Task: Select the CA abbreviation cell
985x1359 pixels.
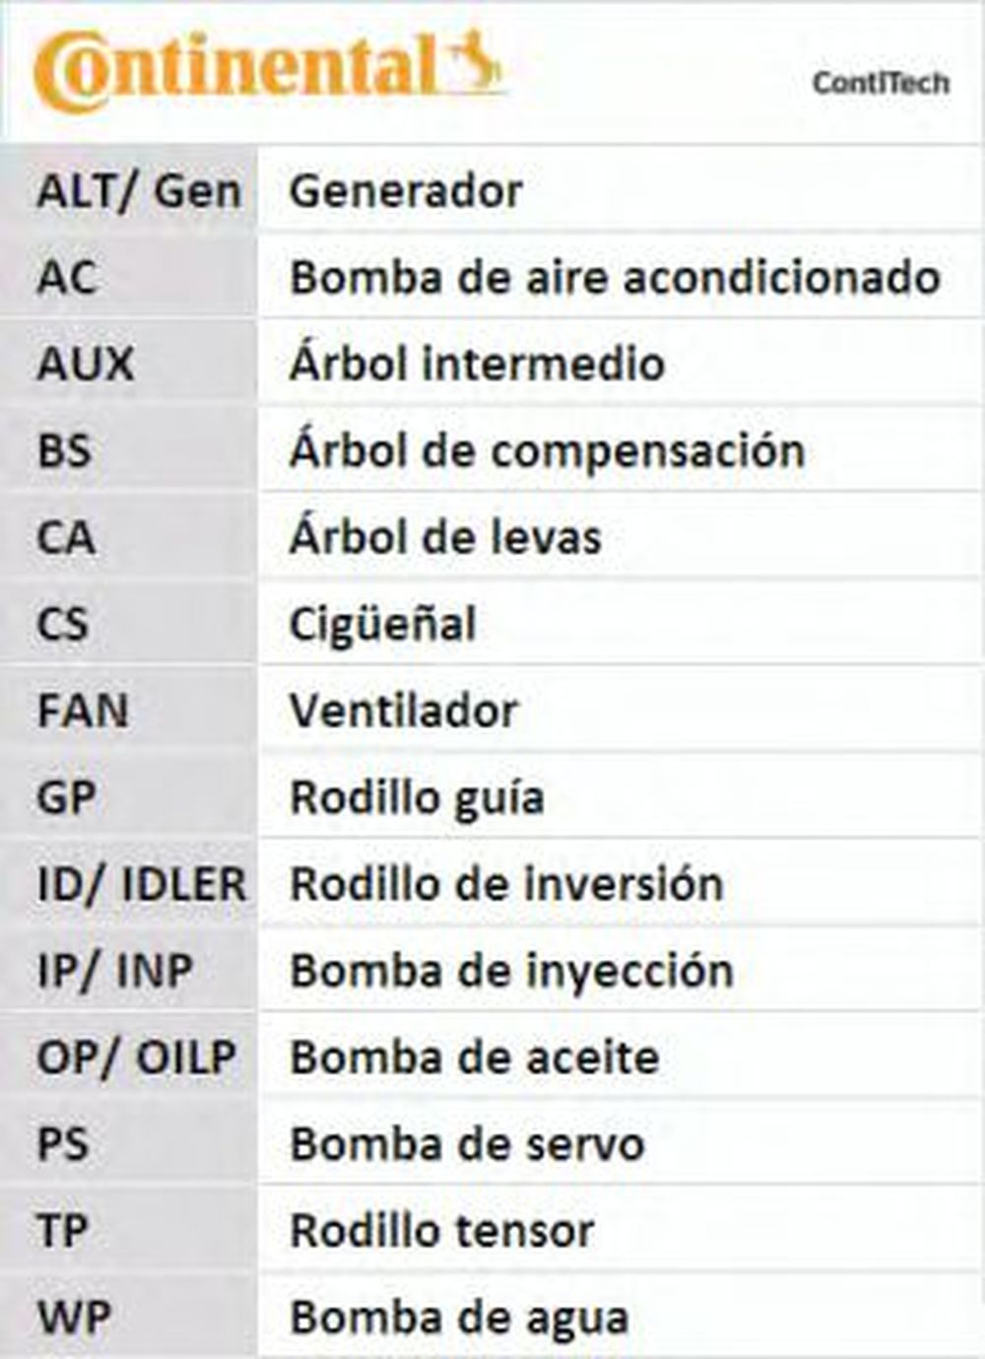Action: coord(66,537)
